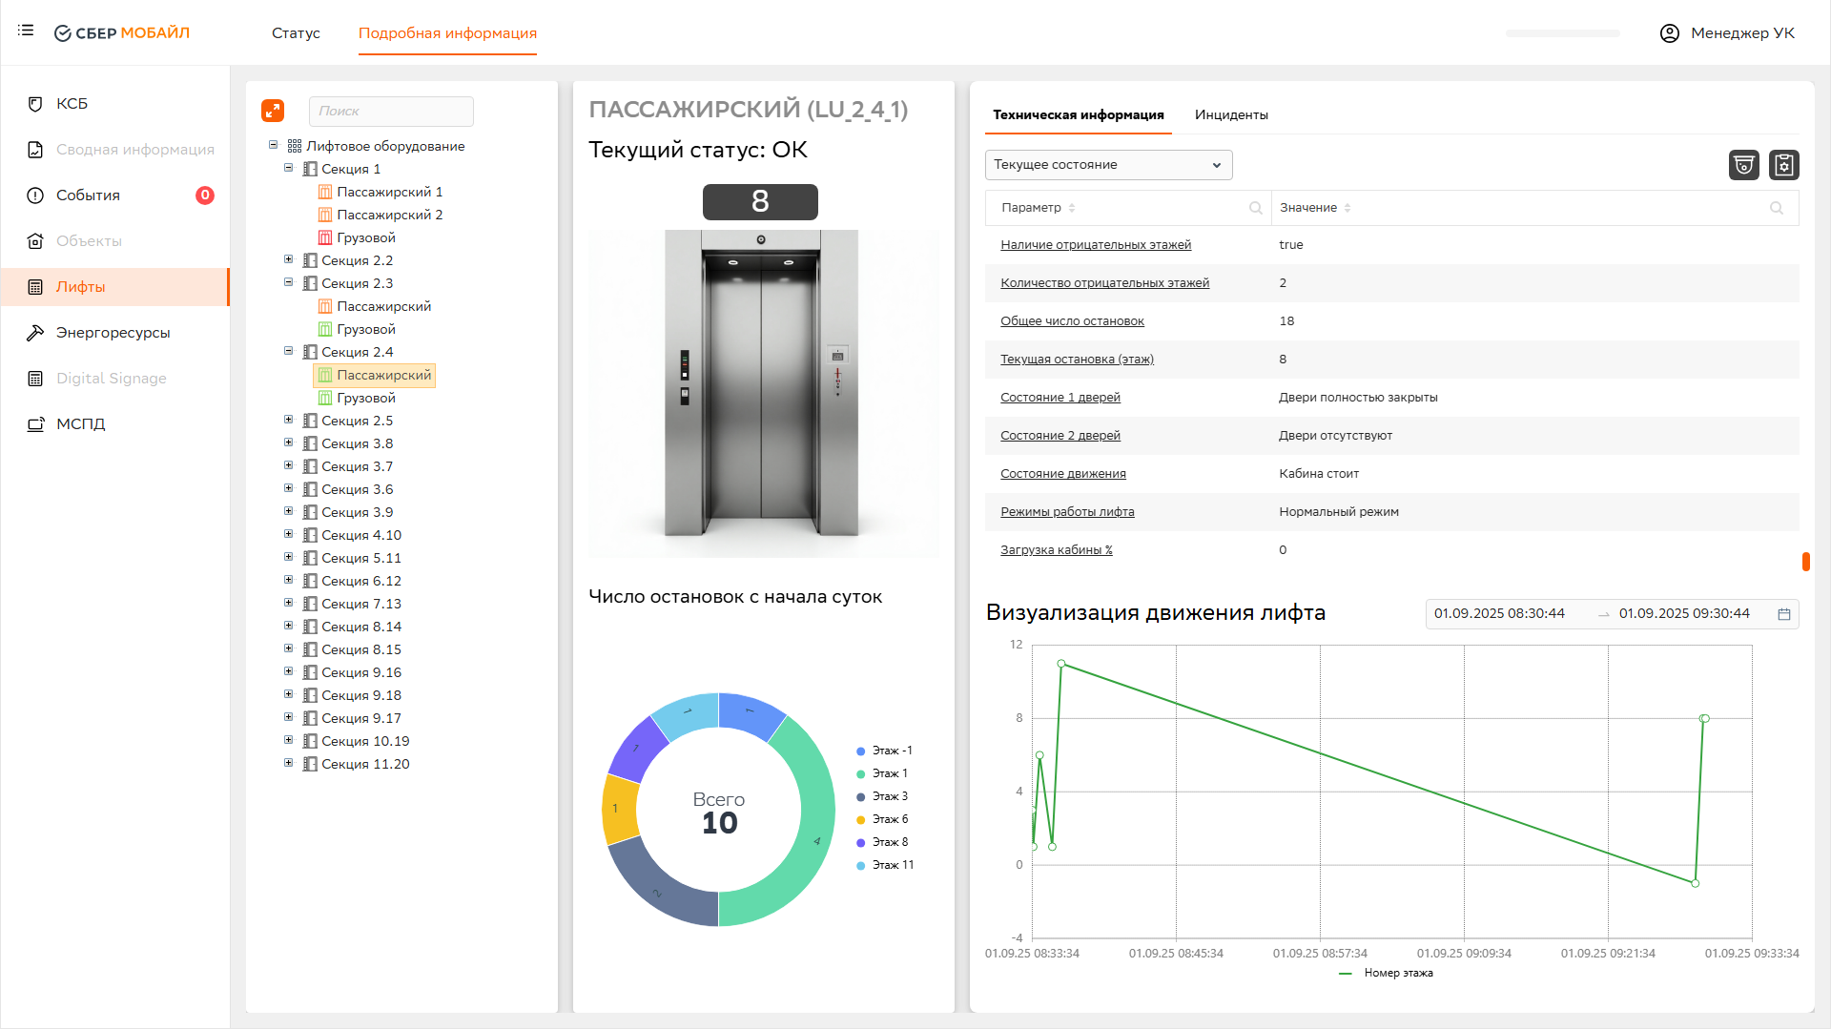Expand Секция 2.5 tree node
The height and width of the screenshot is (1029, 1831).
click(x=288, y=420)
